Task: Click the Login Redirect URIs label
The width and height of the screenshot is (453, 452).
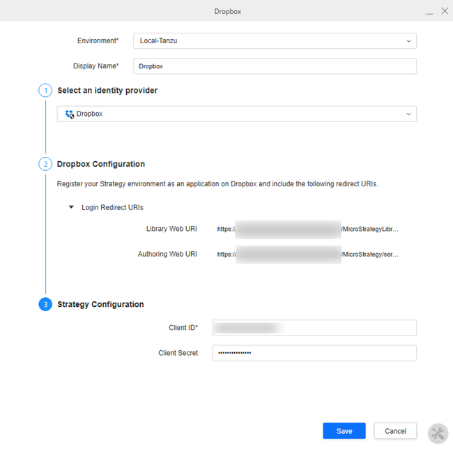Action: click(112, 207)
